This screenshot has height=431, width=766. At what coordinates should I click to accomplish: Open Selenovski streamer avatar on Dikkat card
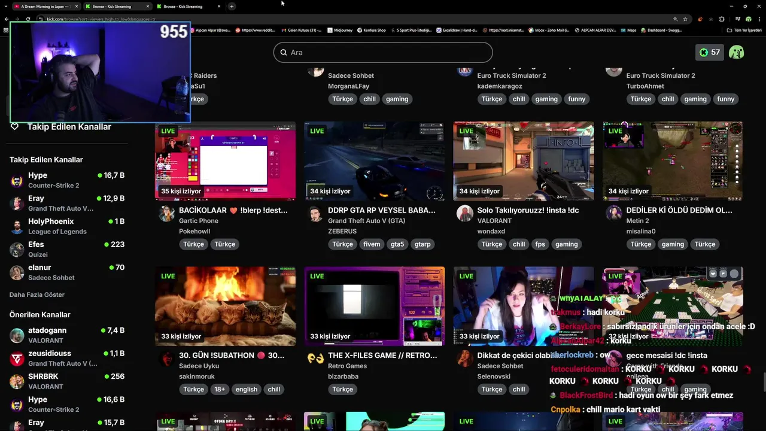[x=464, y=359]
